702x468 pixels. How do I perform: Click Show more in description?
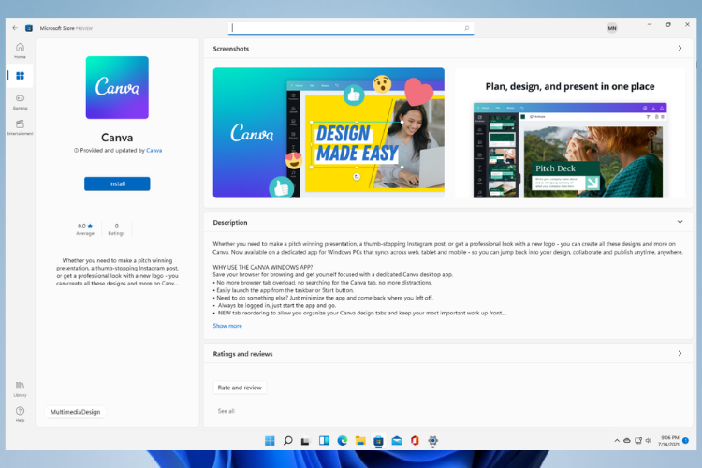(x=227, y=326)
